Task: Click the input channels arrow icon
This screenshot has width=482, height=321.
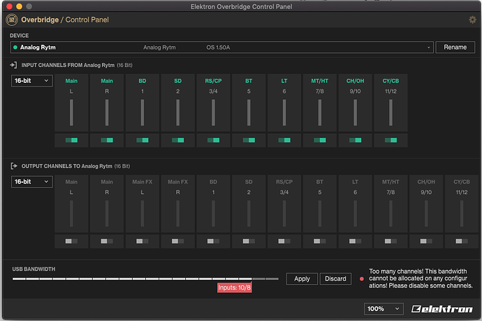Action: point(13,65)
